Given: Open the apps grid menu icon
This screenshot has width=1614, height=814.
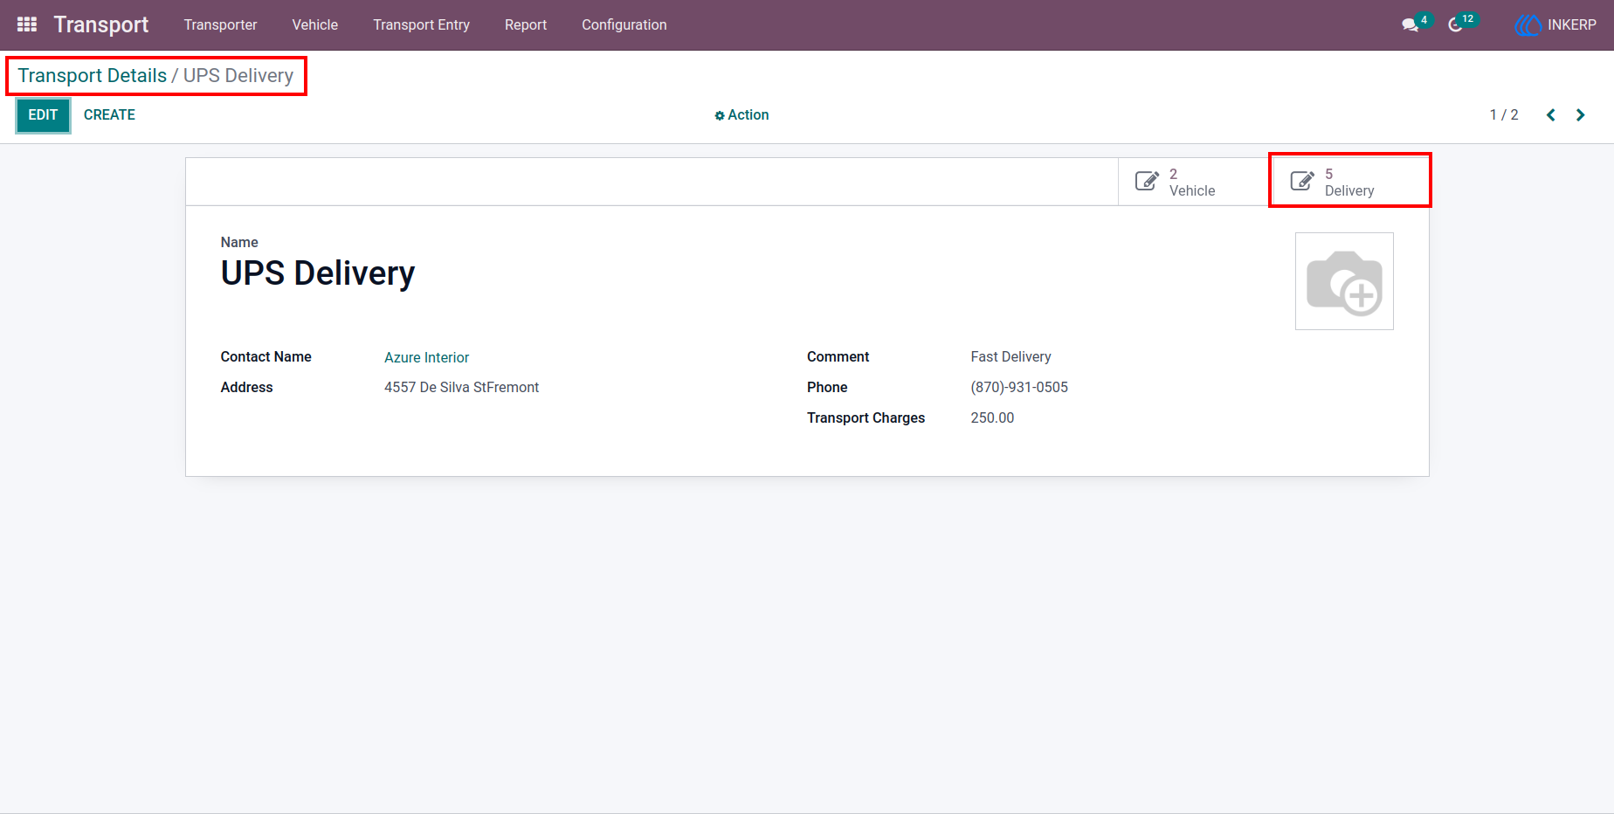Looking at the screenshot, I should (27, 24).
